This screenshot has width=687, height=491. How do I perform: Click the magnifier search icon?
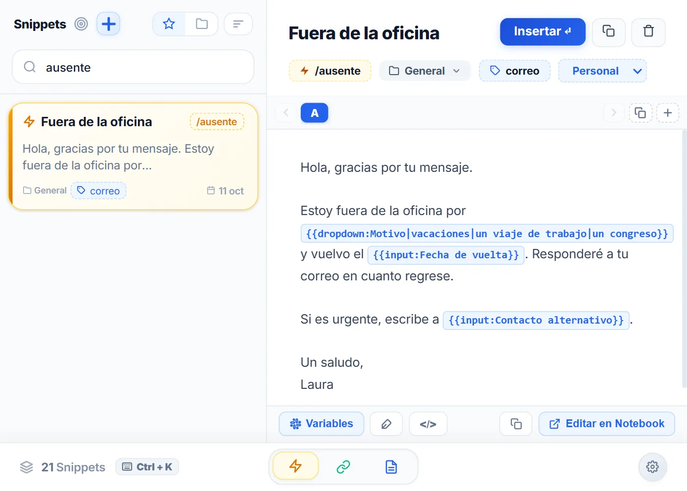click(x=30, y=67)
